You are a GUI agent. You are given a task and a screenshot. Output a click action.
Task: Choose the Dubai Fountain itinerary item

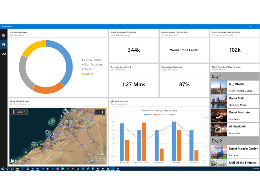235,115
